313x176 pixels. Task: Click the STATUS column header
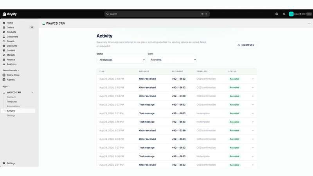[232, 72]
